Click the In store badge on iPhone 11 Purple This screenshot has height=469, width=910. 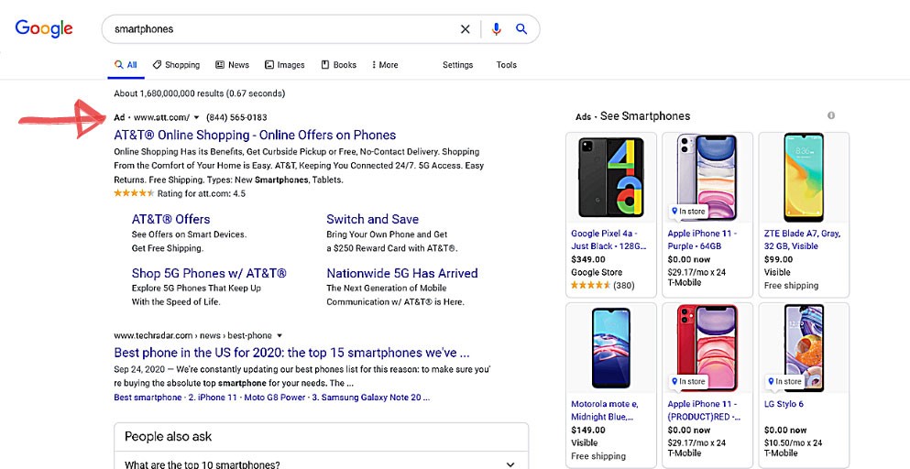coord(688,212)
